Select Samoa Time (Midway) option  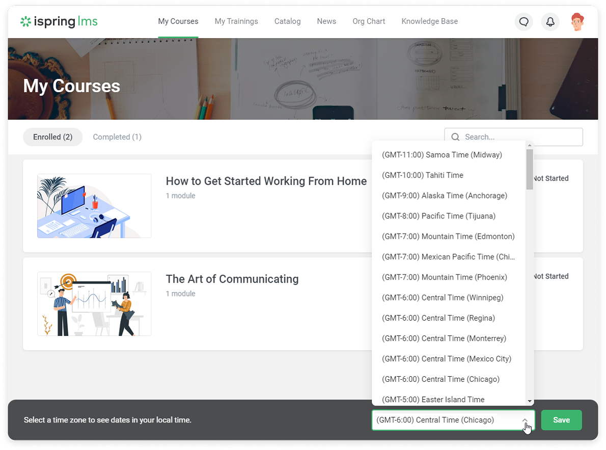pos(442,155)
